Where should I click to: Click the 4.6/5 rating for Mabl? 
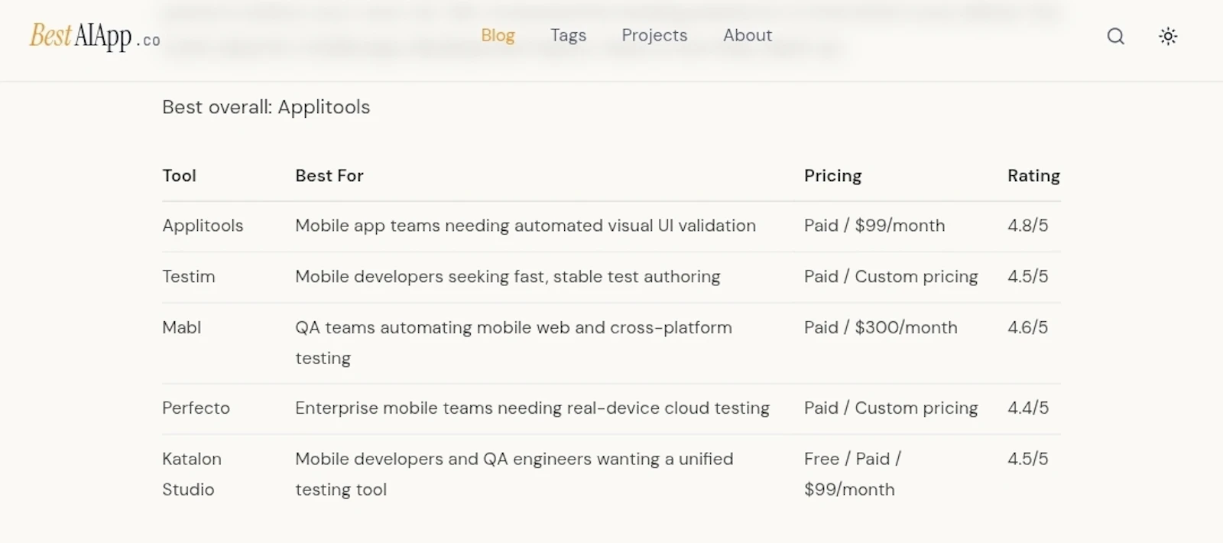coord(1028,327)
